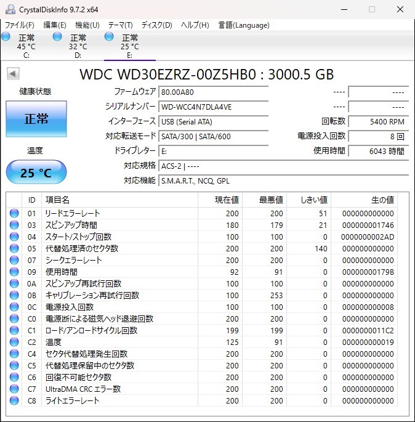
Task: Click status orb in row C1 ロード/アンロードサイクル回数
Action: point(14,330)
